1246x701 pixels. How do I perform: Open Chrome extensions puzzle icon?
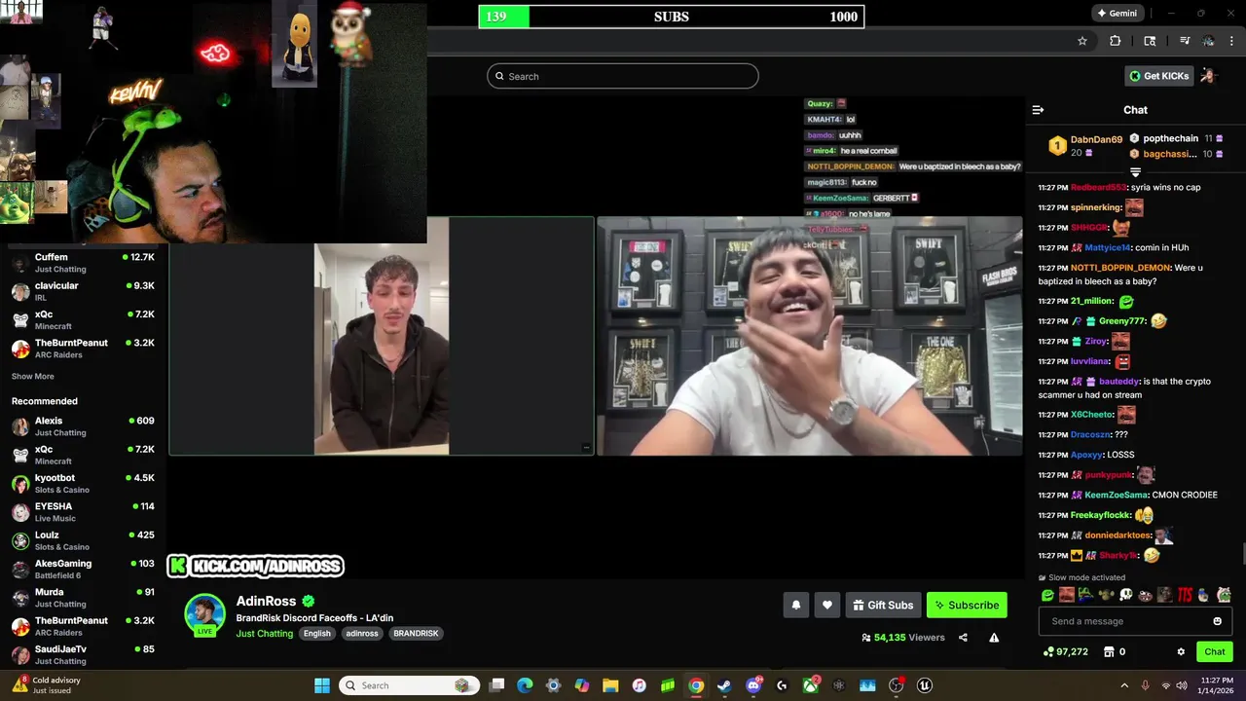click(1116, 41)
